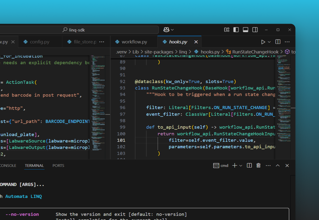Select the Customize Layout icon
This screenshot has width=319, height=220.
(x=227, y=30)
